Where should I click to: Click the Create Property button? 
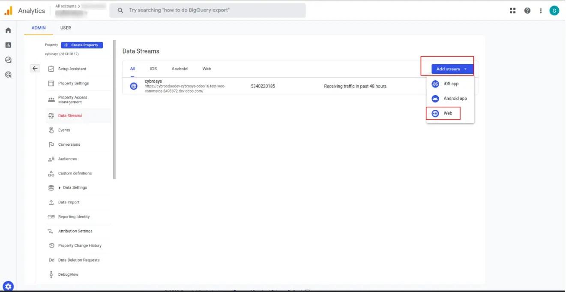click(82, 45)
